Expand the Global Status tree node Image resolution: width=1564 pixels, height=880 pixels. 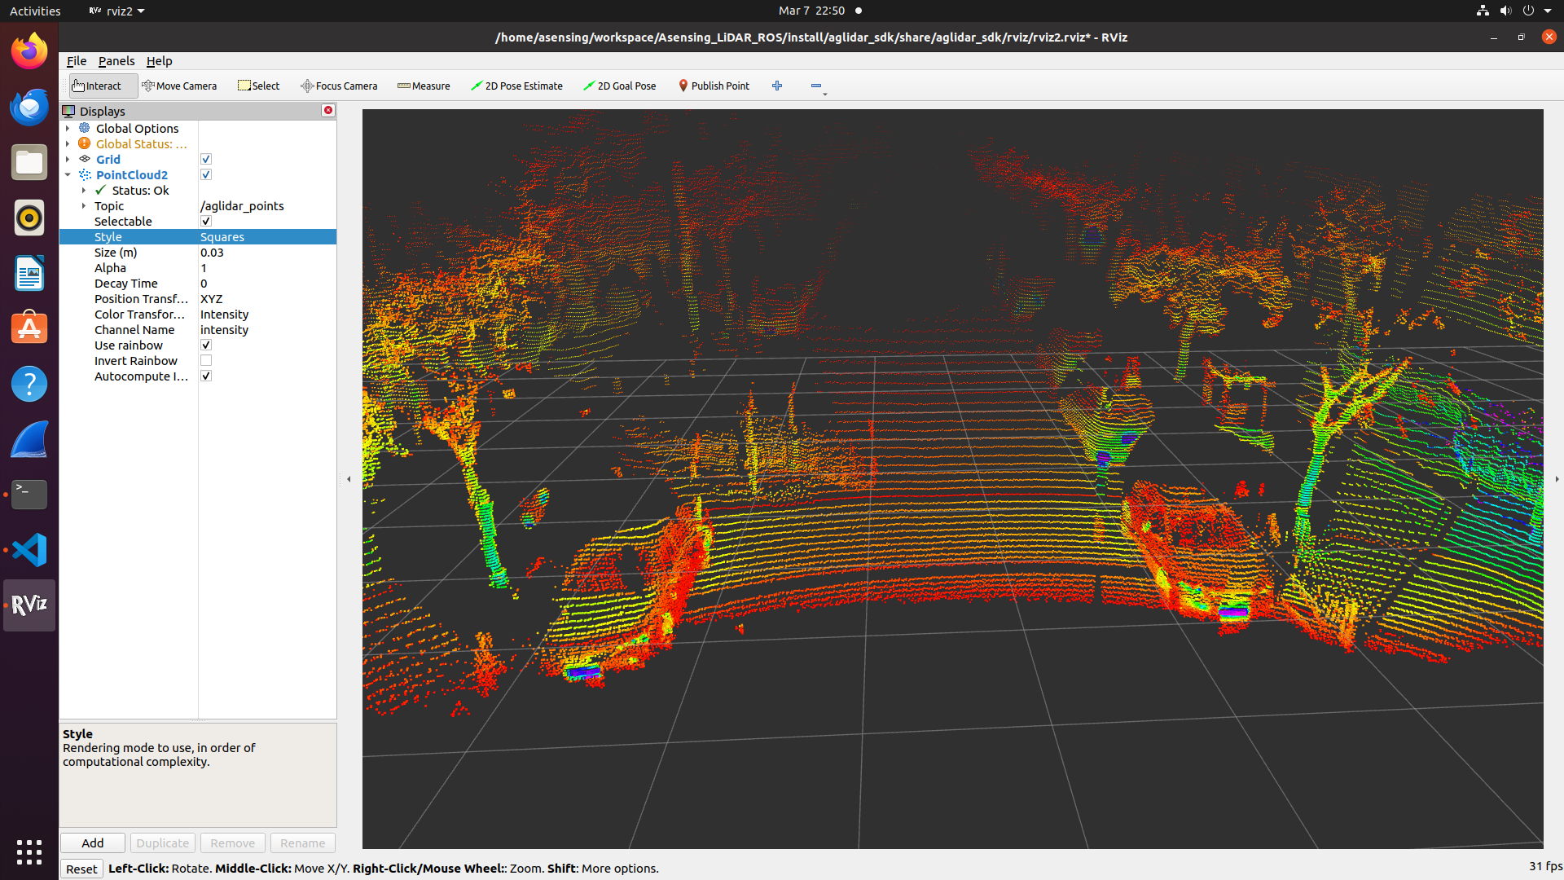[x=68, y=143]
